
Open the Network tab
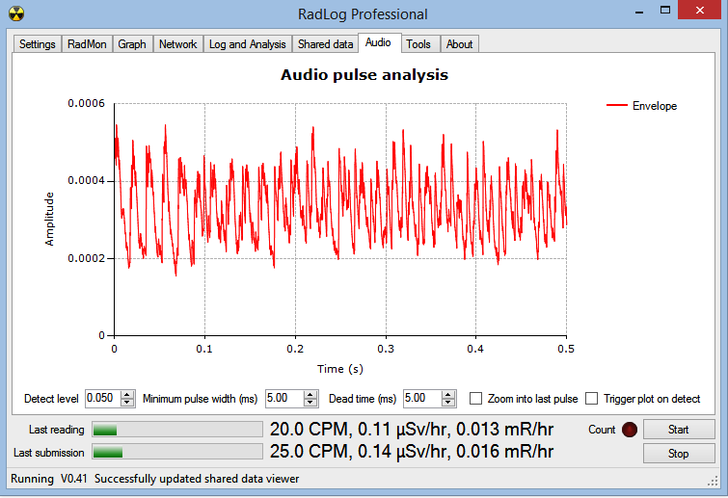pyautogui.click(x=177, y=44)
